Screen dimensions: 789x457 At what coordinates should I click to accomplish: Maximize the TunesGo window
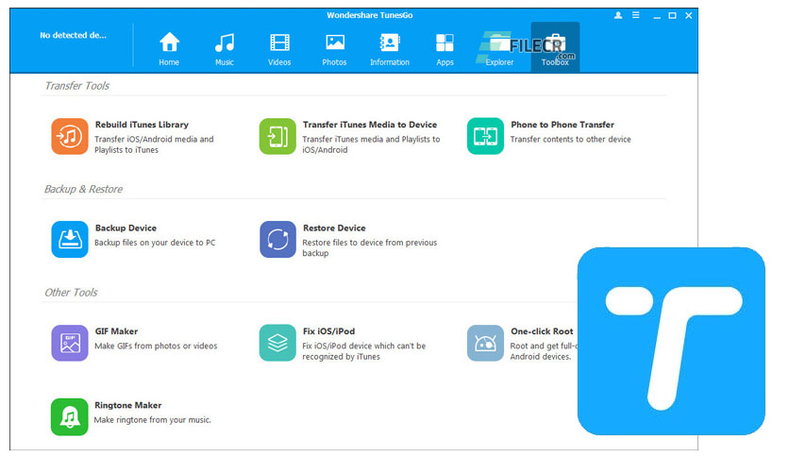(x=672, y=16)
